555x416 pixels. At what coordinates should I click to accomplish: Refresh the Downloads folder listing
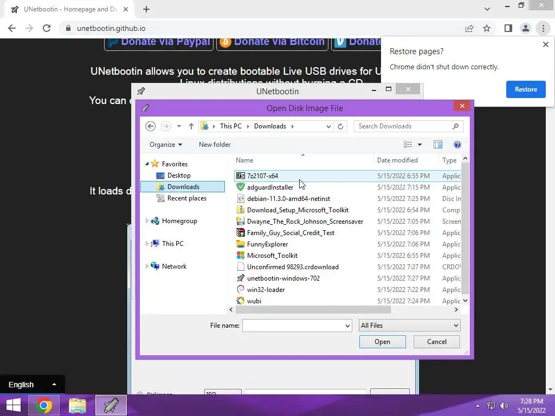click(x=340, y=126)
